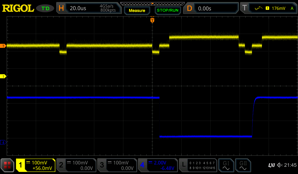298x174 pixels.
Task: Open the trigger T 176mV settings
Action: (269, 8)
